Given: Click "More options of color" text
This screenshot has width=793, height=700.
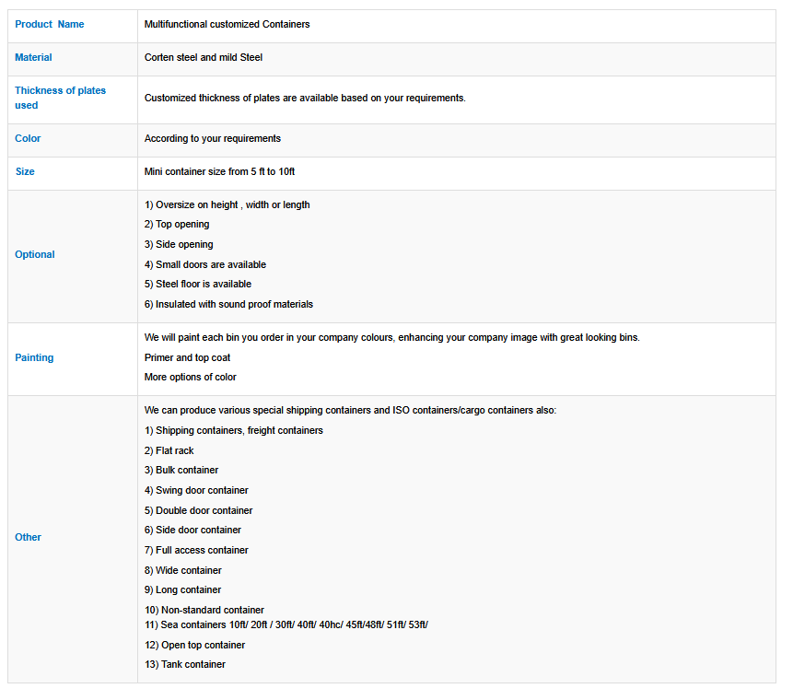Looking at the screenshot, I should (190, 378).
